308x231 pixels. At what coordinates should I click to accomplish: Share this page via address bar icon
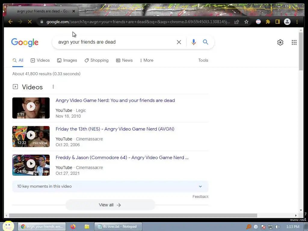[237, 22]
